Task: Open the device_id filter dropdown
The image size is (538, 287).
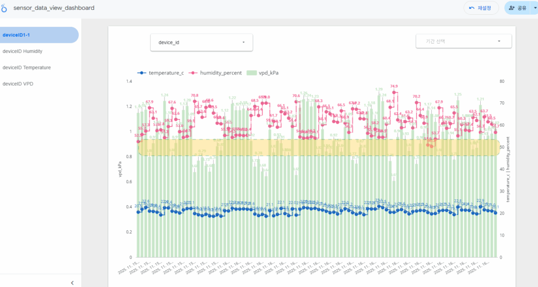Action: [x=201, y=42]
